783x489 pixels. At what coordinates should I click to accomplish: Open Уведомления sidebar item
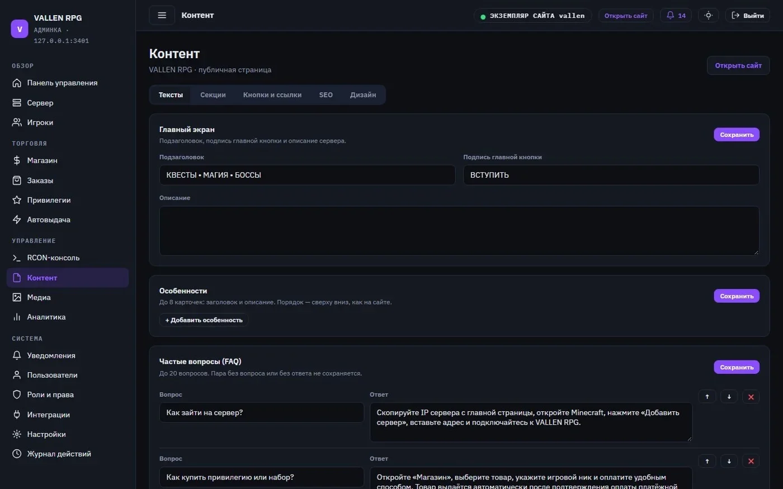click(68, 355)
